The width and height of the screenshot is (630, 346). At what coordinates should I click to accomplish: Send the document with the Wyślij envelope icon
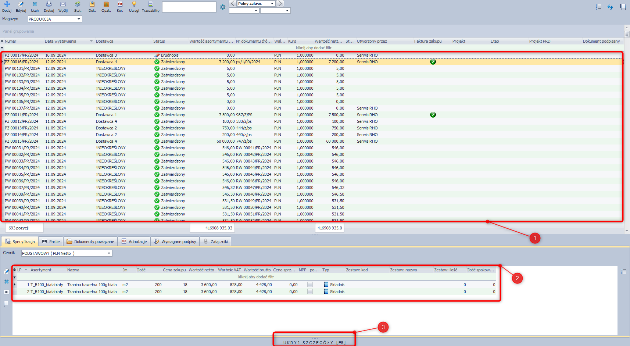click(x=63, y=4)
